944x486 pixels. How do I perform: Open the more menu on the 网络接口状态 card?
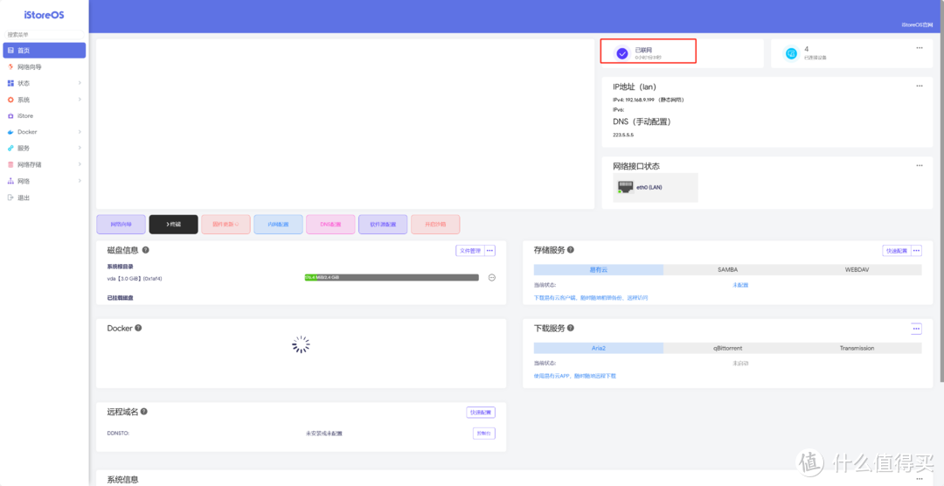[920, 165]
